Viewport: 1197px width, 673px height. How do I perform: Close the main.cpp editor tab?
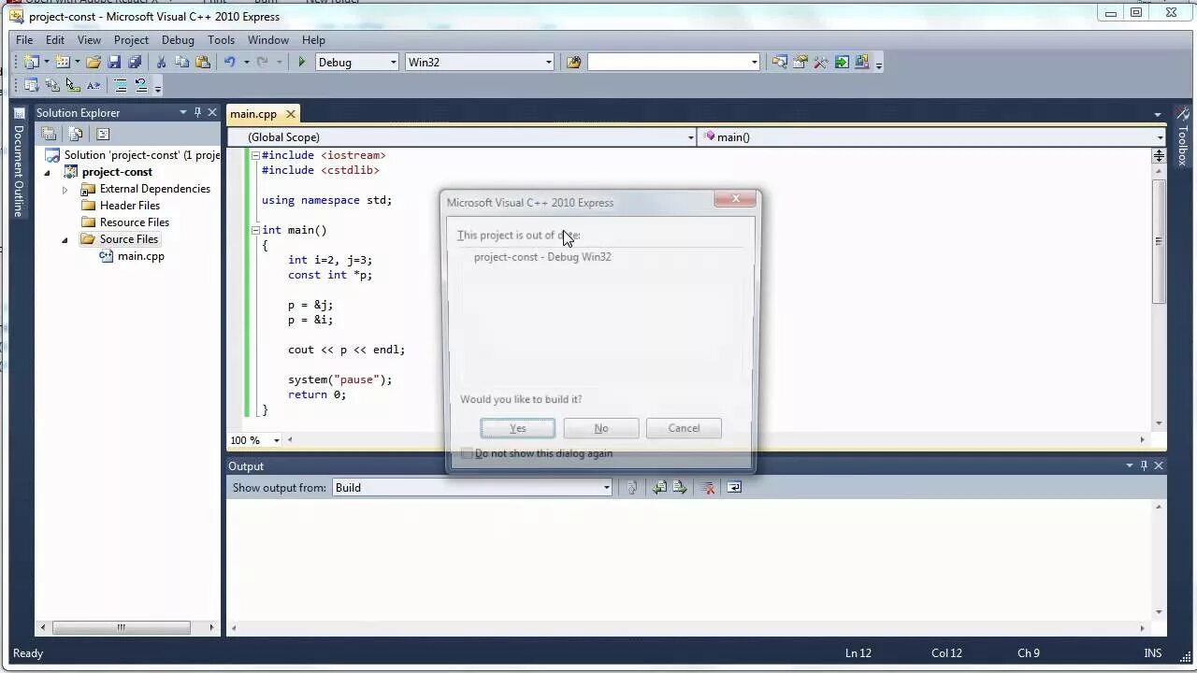[x=291, y=114]
